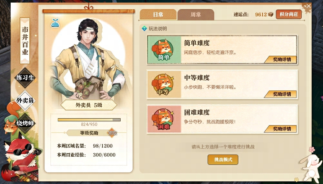Switch to the 周常 tab
The image size is (323, 184).
[x=196, y=14]
